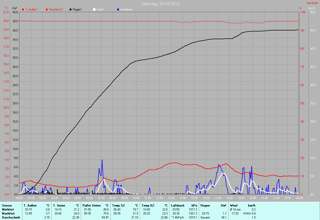
Task: Click the 18:00 tick on time axis
Action: [x=229, y=198]
